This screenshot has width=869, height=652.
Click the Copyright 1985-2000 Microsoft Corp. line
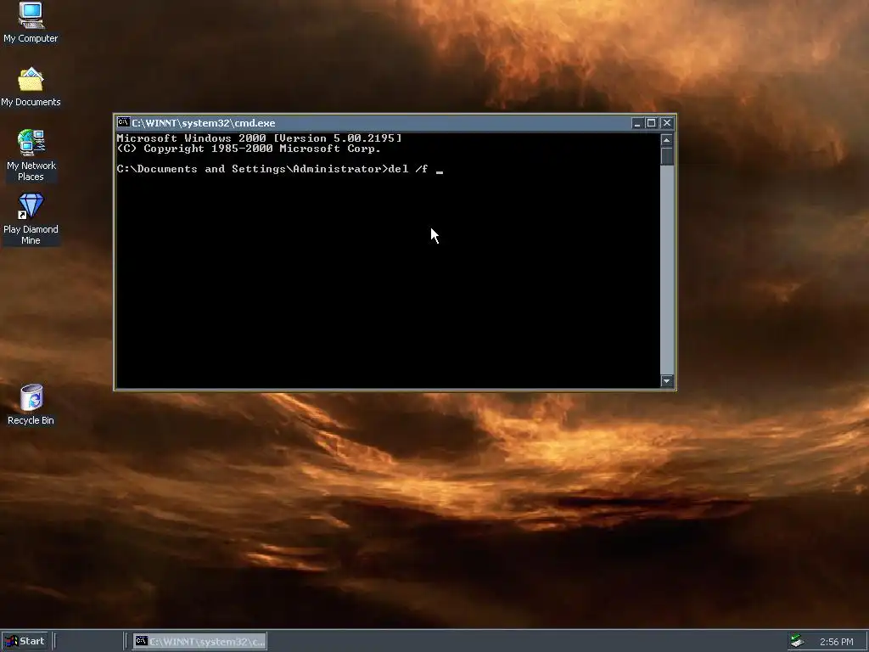coord(249,149)
